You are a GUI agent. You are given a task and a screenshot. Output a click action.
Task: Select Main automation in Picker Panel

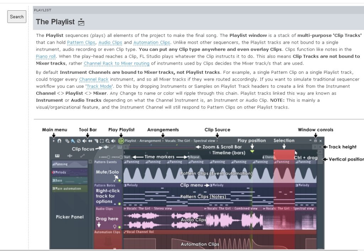tap(70, 189)
